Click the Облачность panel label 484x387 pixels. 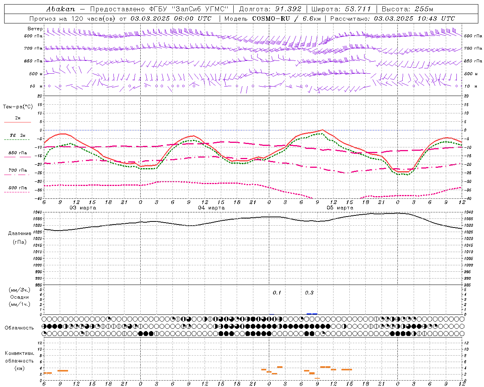click(x=19, y=328)
